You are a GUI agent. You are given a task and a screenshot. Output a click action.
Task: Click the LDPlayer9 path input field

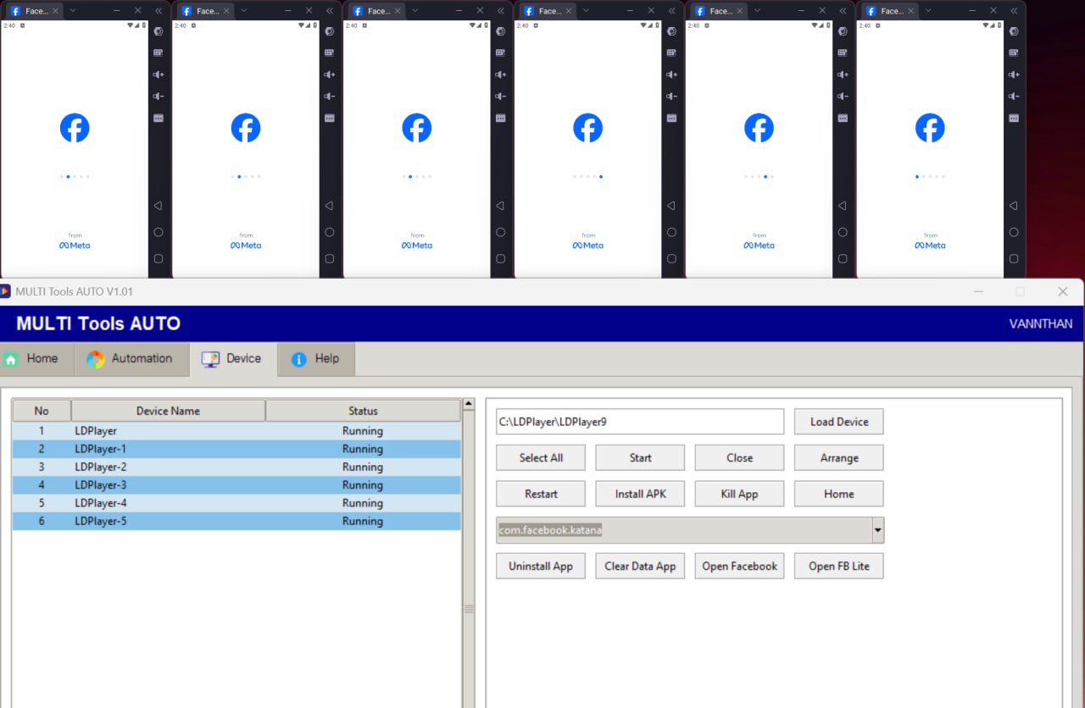pos(639,422)
